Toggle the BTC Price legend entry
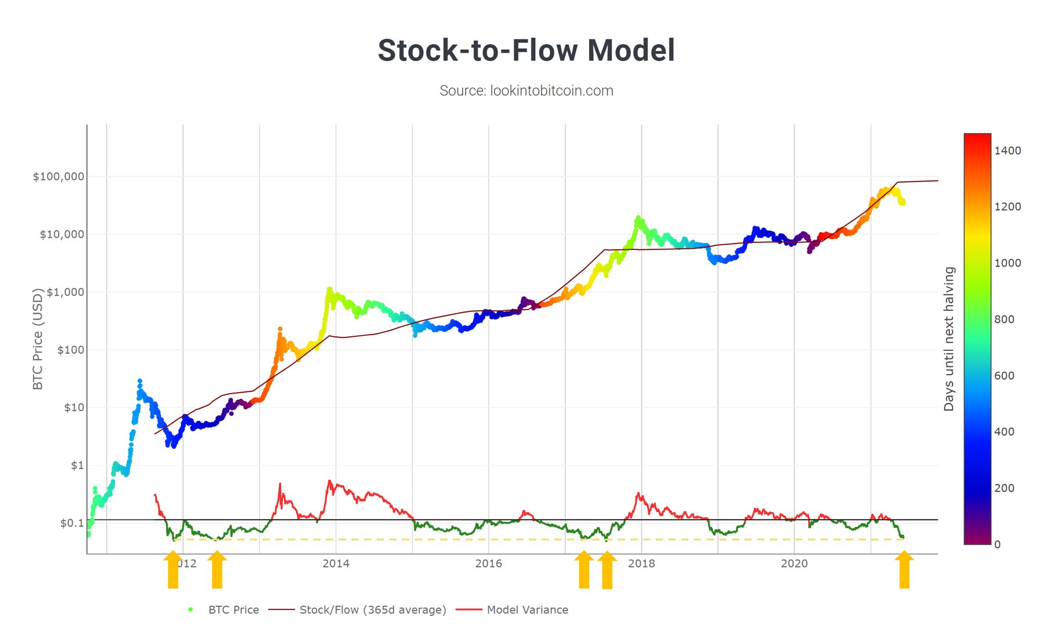The width and height of the screenshot is (1061, 628). [x=223, y=609]
